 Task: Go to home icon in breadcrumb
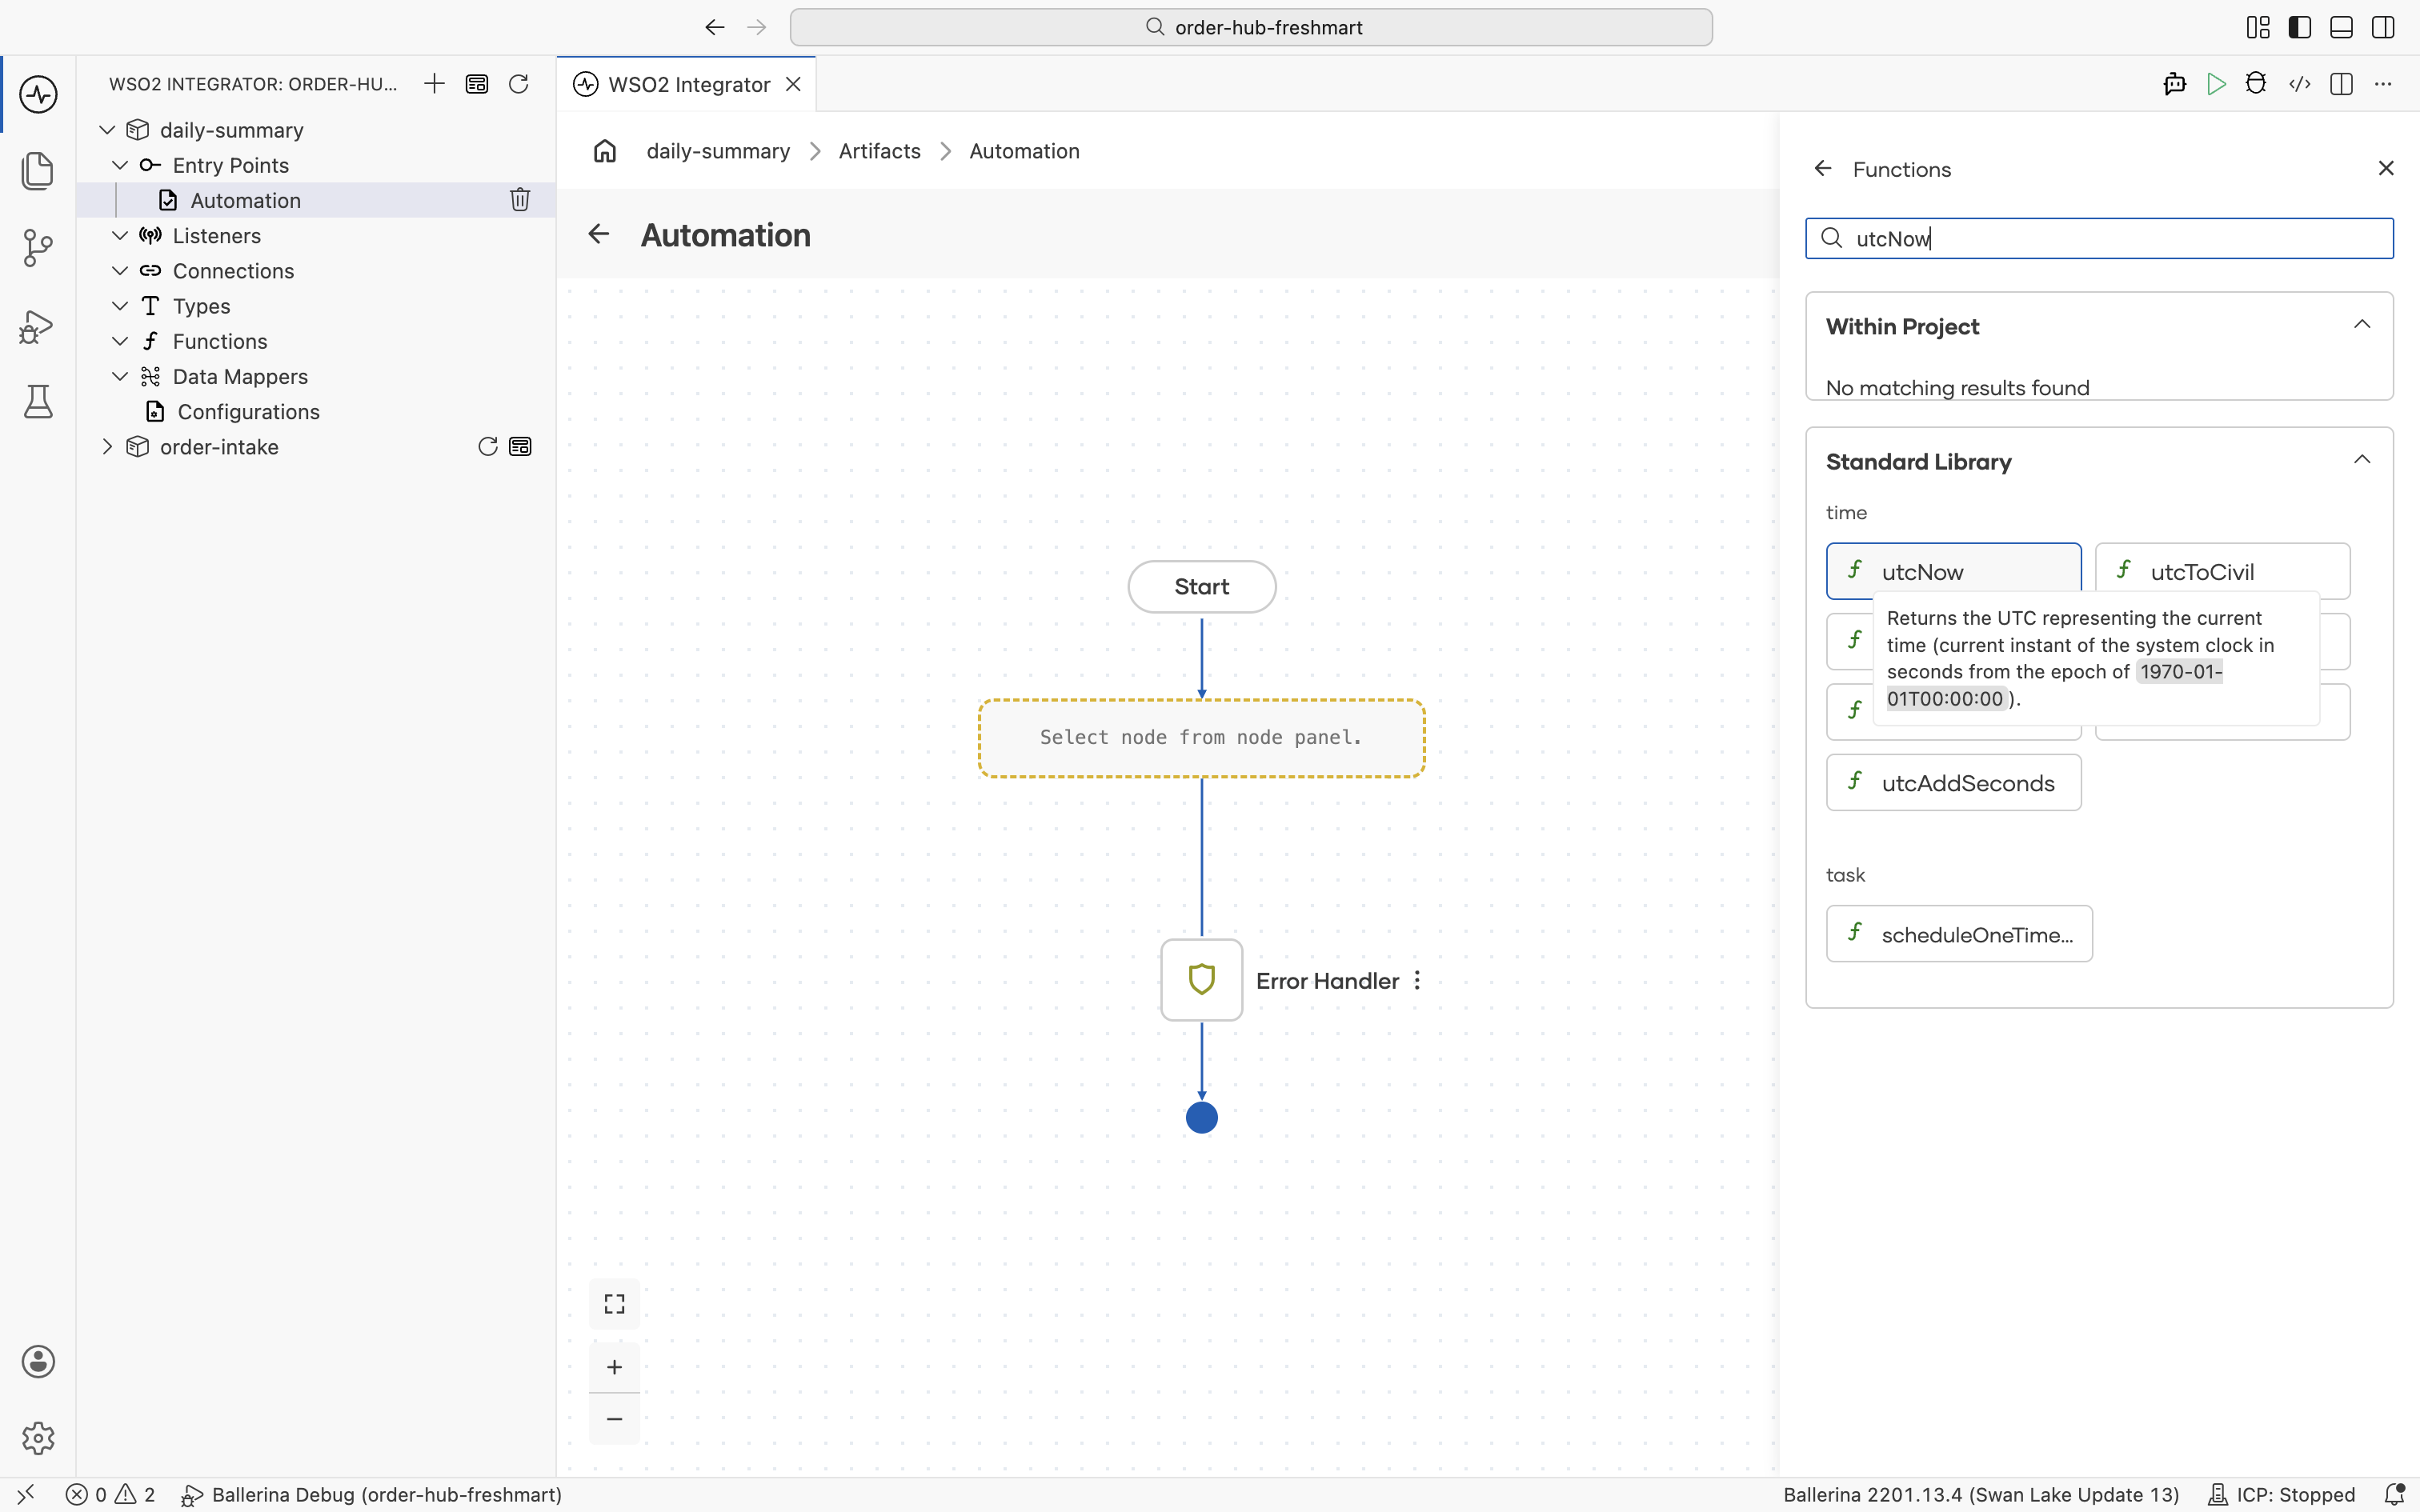click(x=605, y=151)
